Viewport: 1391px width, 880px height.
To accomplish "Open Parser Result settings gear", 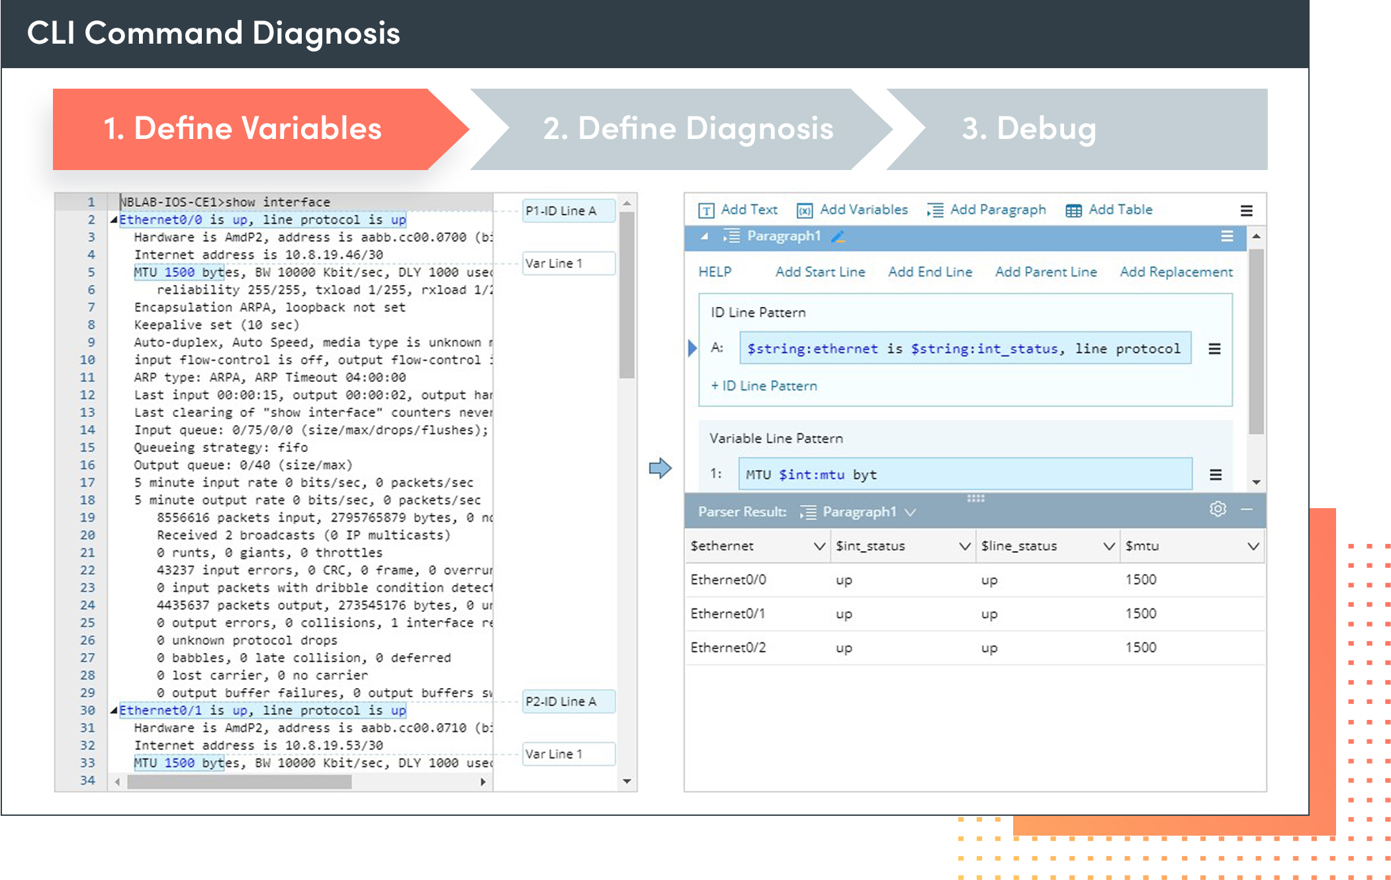I will 1218,509.
